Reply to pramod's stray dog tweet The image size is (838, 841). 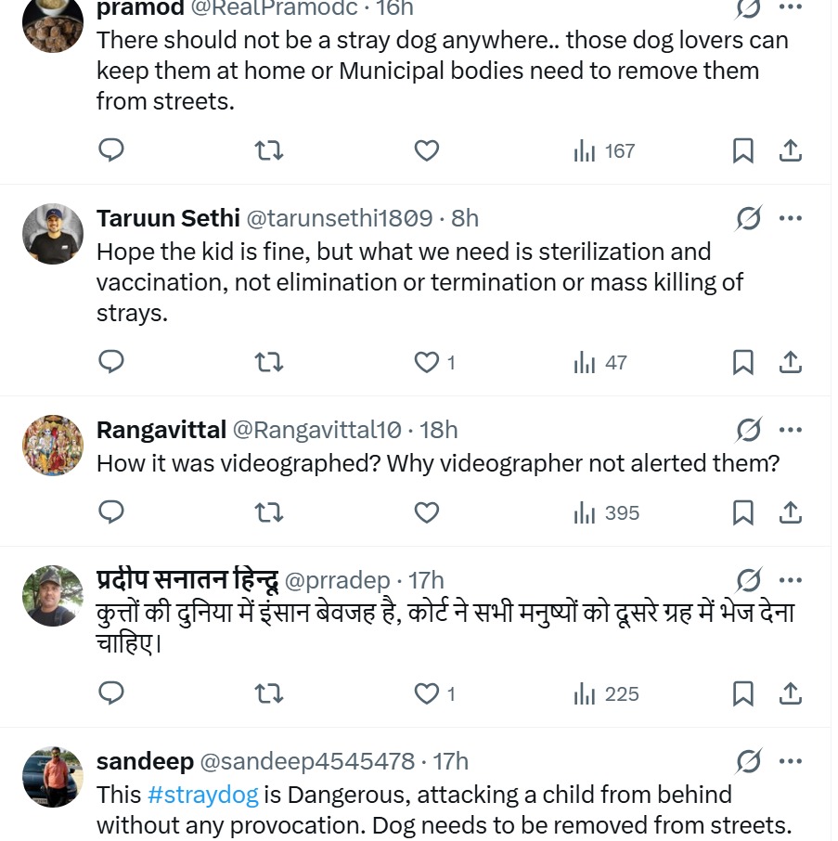111,149
